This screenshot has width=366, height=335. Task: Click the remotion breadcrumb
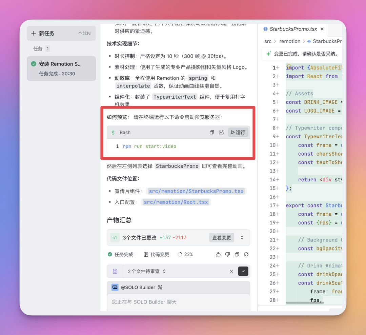[x=290, y=41]
